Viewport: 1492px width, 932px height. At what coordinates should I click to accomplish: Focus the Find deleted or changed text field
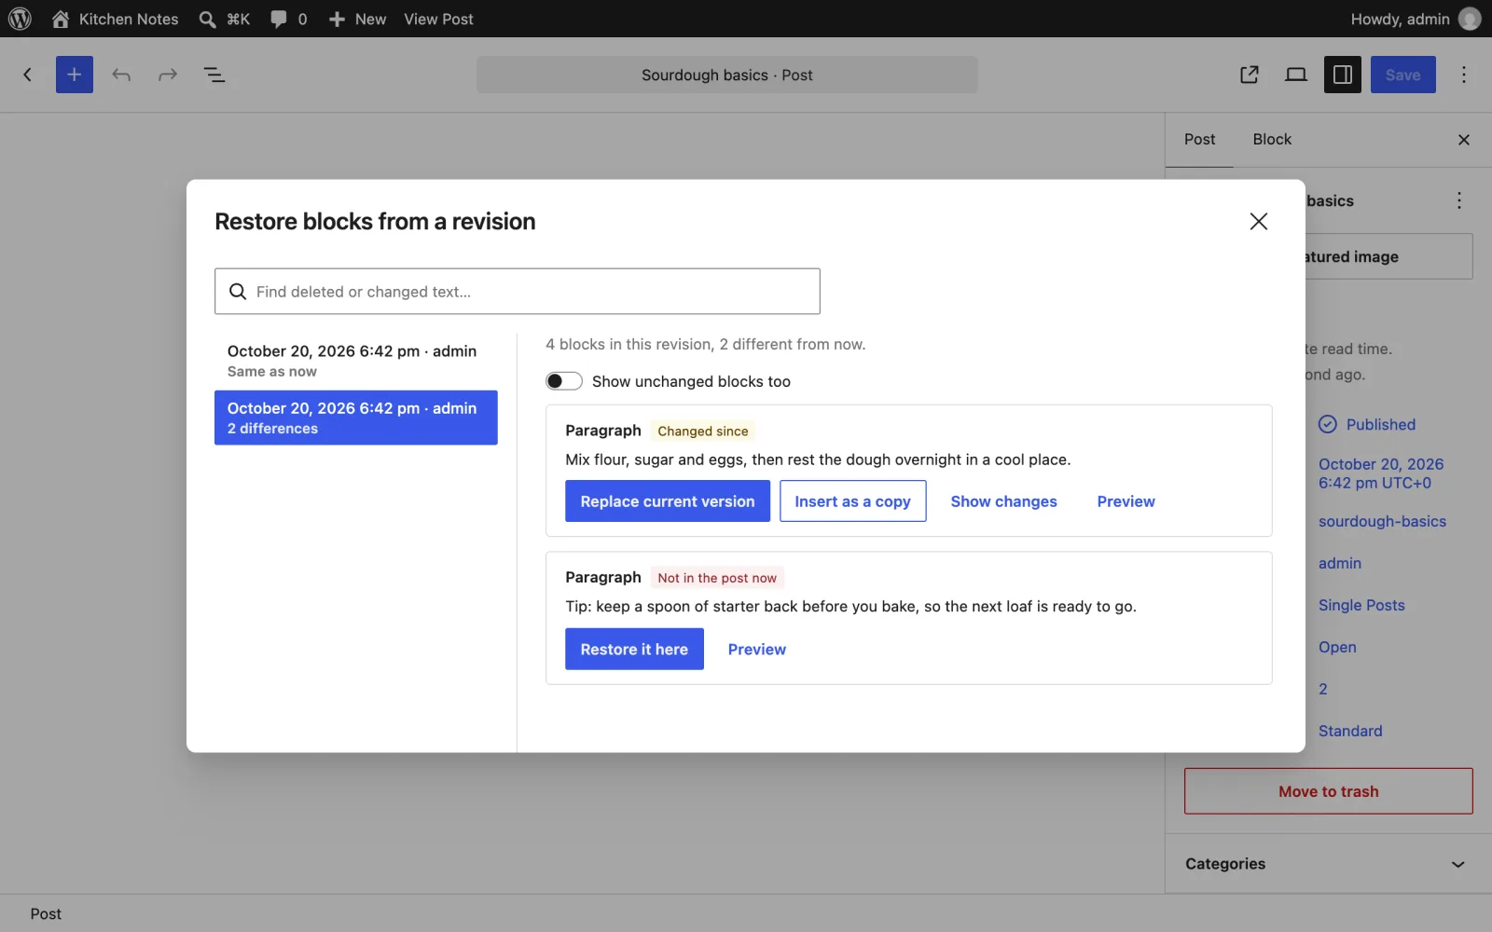click(518, 292)
